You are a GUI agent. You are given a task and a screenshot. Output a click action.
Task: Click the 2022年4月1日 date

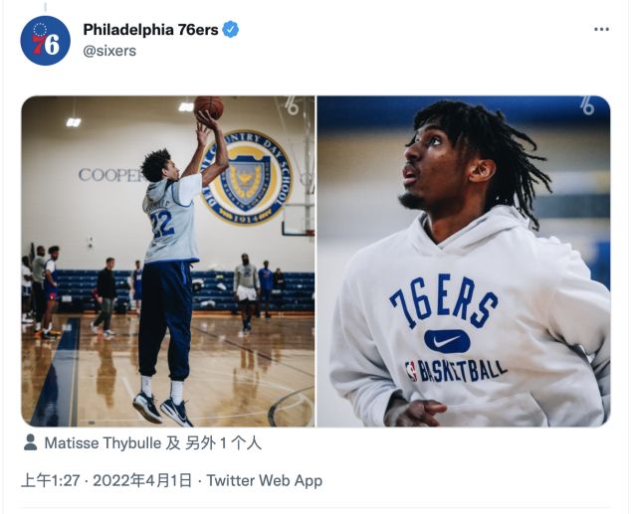pyautogui.click(x=147, y=480)
